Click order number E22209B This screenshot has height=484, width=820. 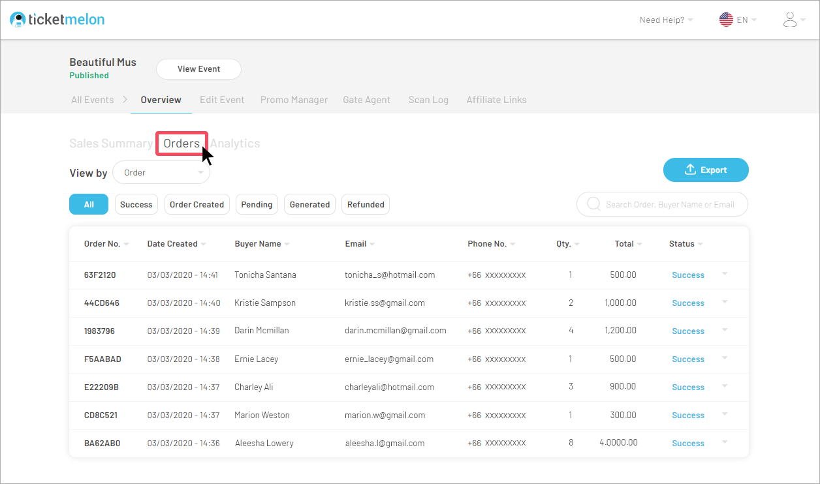tap(101, 387)
